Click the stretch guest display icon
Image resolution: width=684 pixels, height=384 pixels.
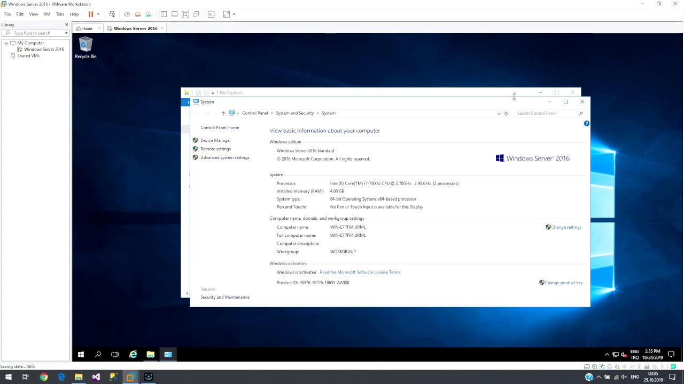click(227, 14)
